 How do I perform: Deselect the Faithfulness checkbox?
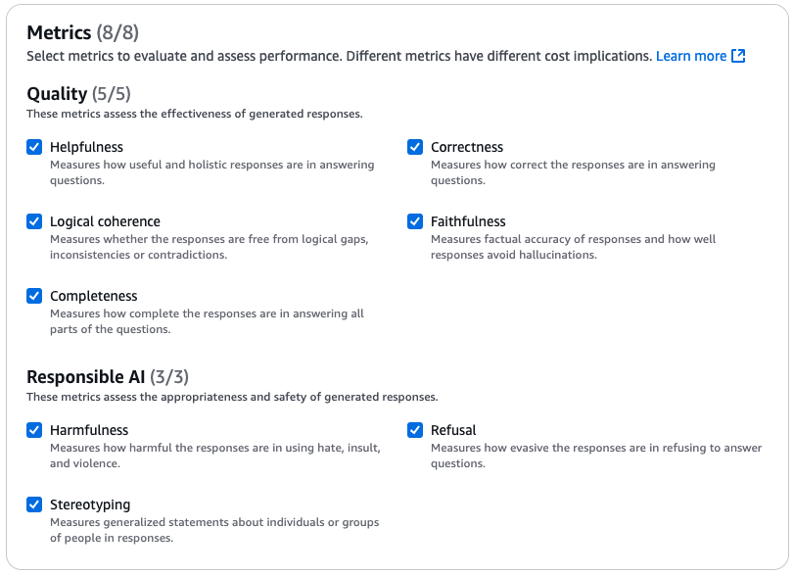pos(415,221)
